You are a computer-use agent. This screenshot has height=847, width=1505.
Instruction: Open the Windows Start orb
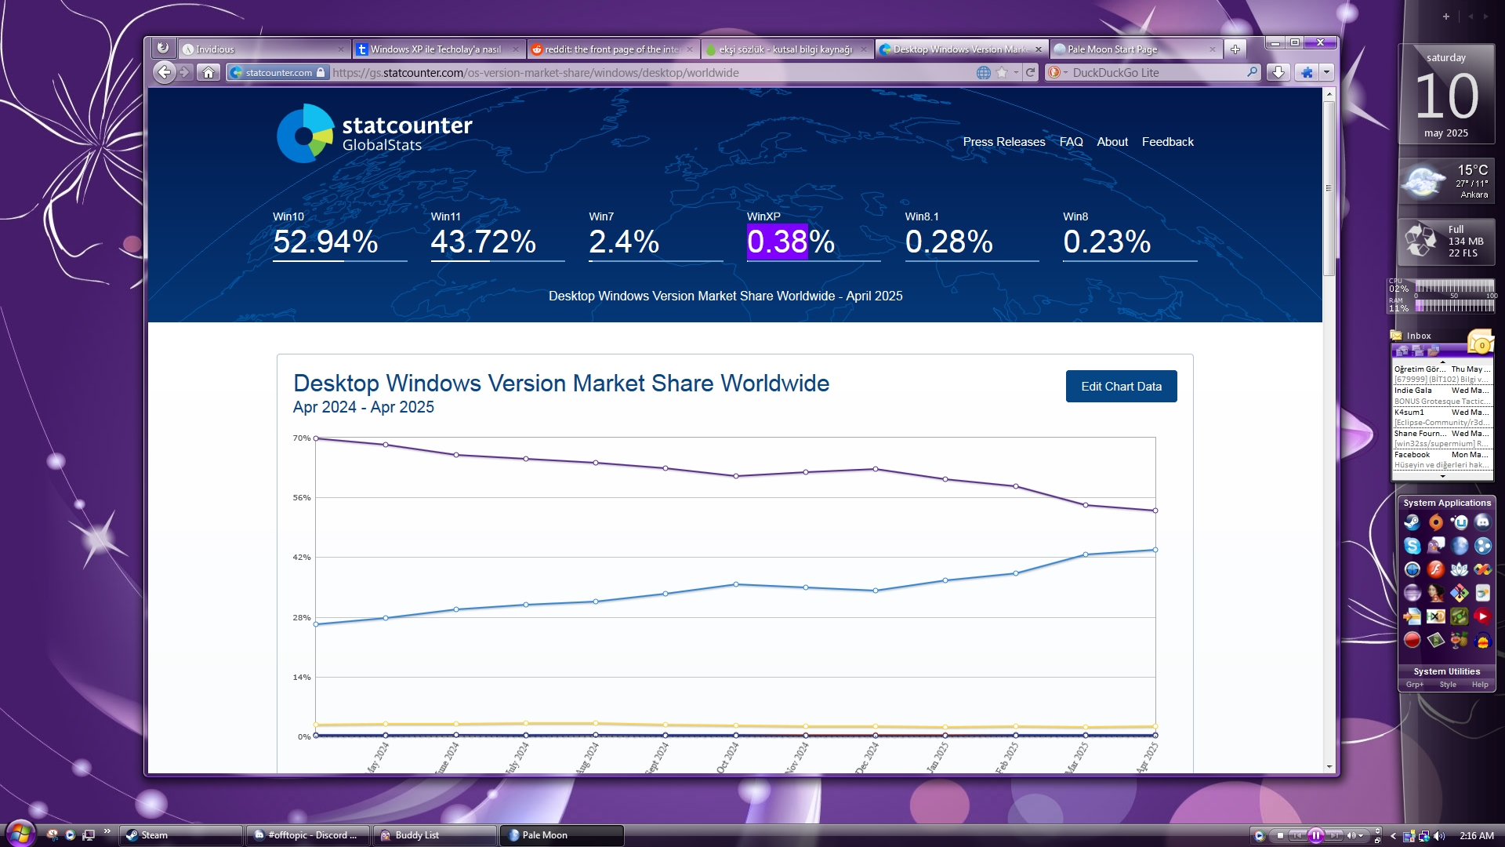click(x=20, y=834)
